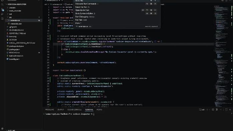Click the 'export function deactivate()' line

point(69,70)
